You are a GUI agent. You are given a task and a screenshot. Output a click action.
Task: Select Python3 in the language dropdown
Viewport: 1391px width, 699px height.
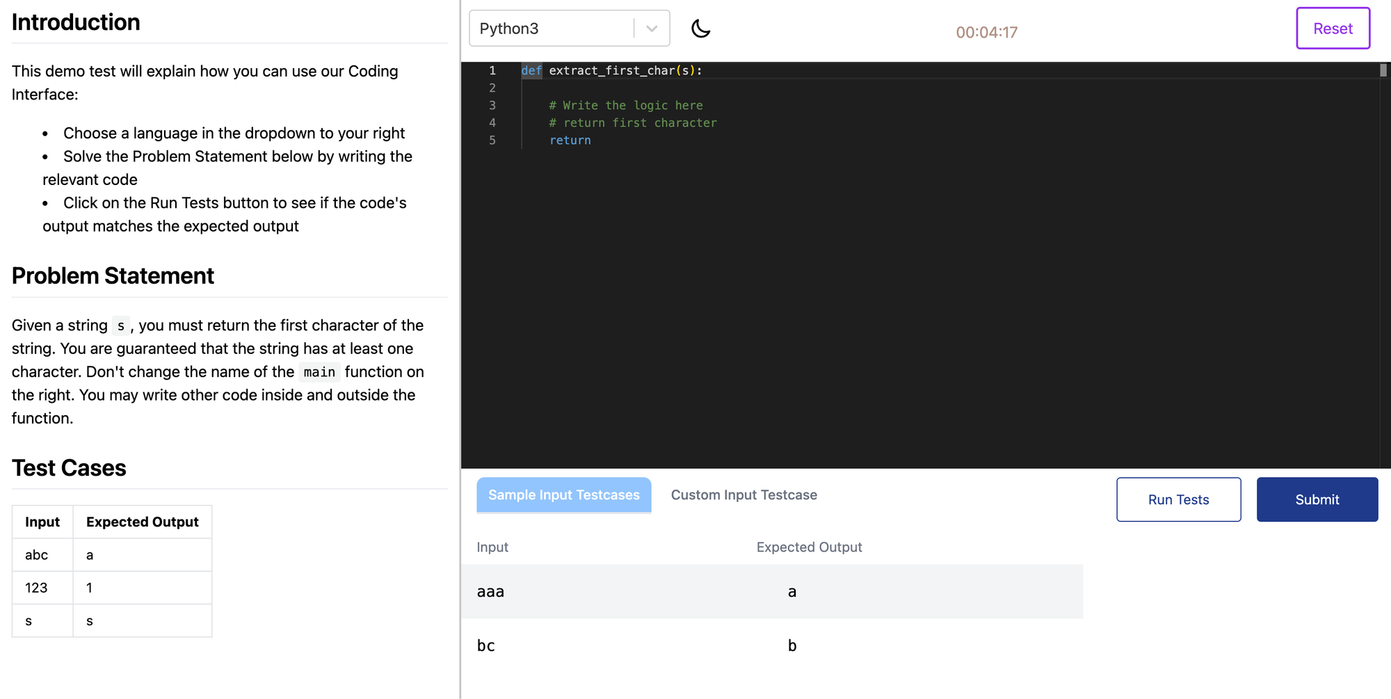point(510,29)
